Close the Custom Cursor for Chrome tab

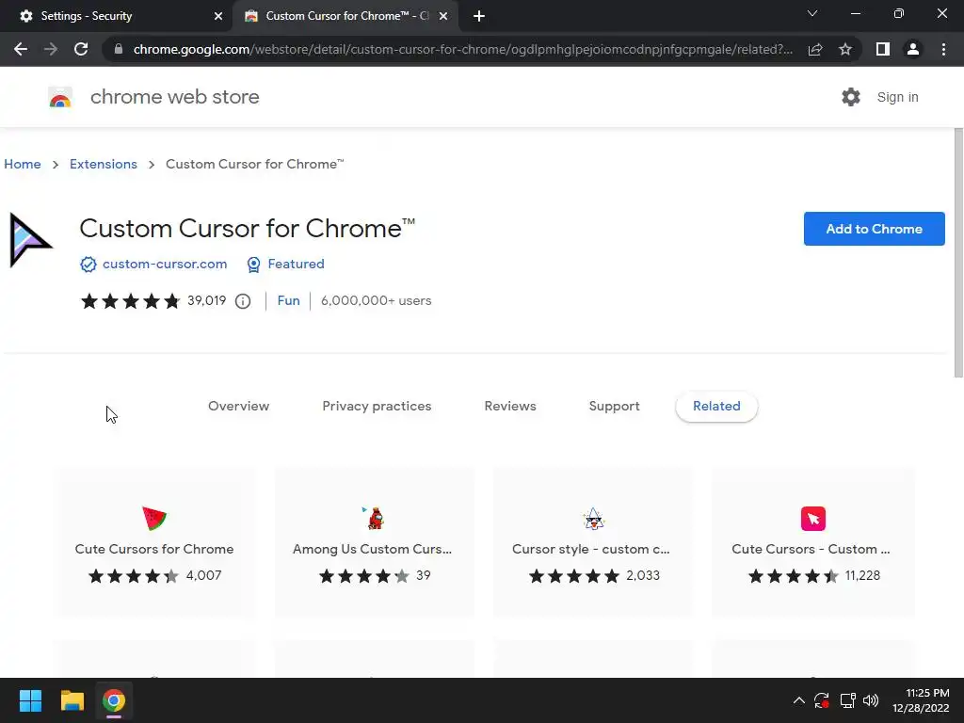point(443,16)
